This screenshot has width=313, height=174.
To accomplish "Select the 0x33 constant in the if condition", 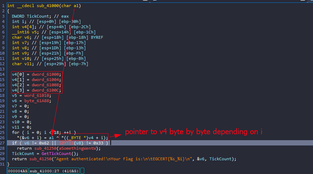I will click(99, 143).
